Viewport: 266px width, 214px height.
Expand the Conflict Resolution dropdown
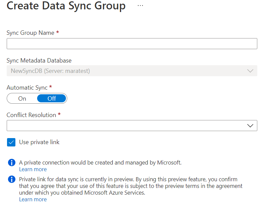132,125
